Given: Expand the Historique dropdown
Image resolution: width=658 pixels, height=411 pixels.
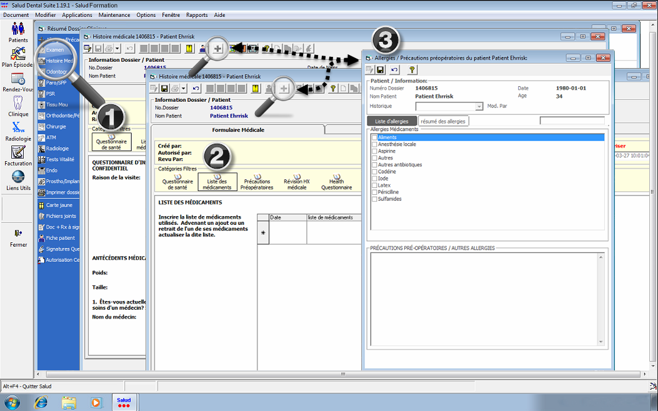Looking at the screenshot, I should 479,107.
